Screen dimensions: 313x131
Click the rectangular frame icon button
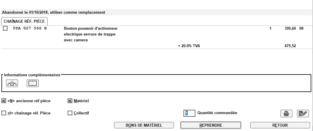33,84
